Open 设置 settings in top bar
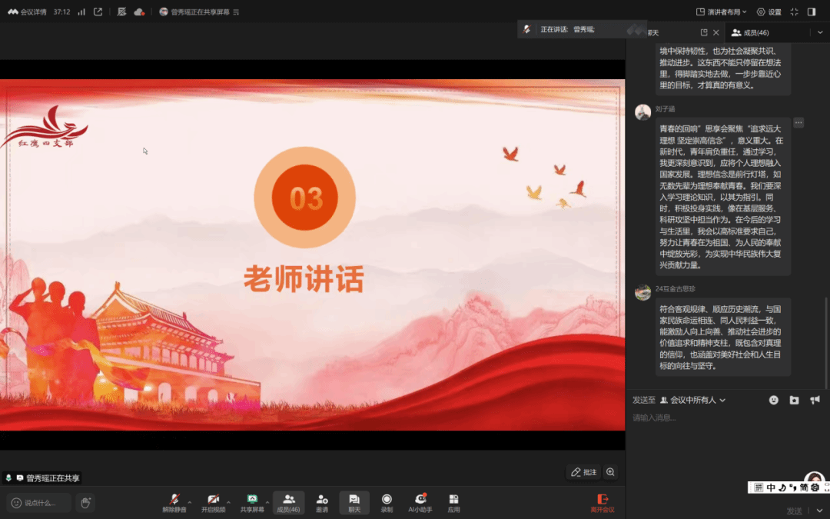 pyautogui.click(x=769, y=12)
